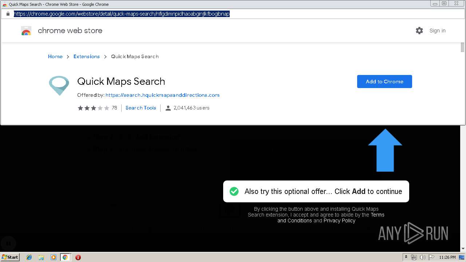This screenshot has width=466, height=262.
Task: Click the scroll-down arrow of page scrollbar
Action: pos(463,249)
